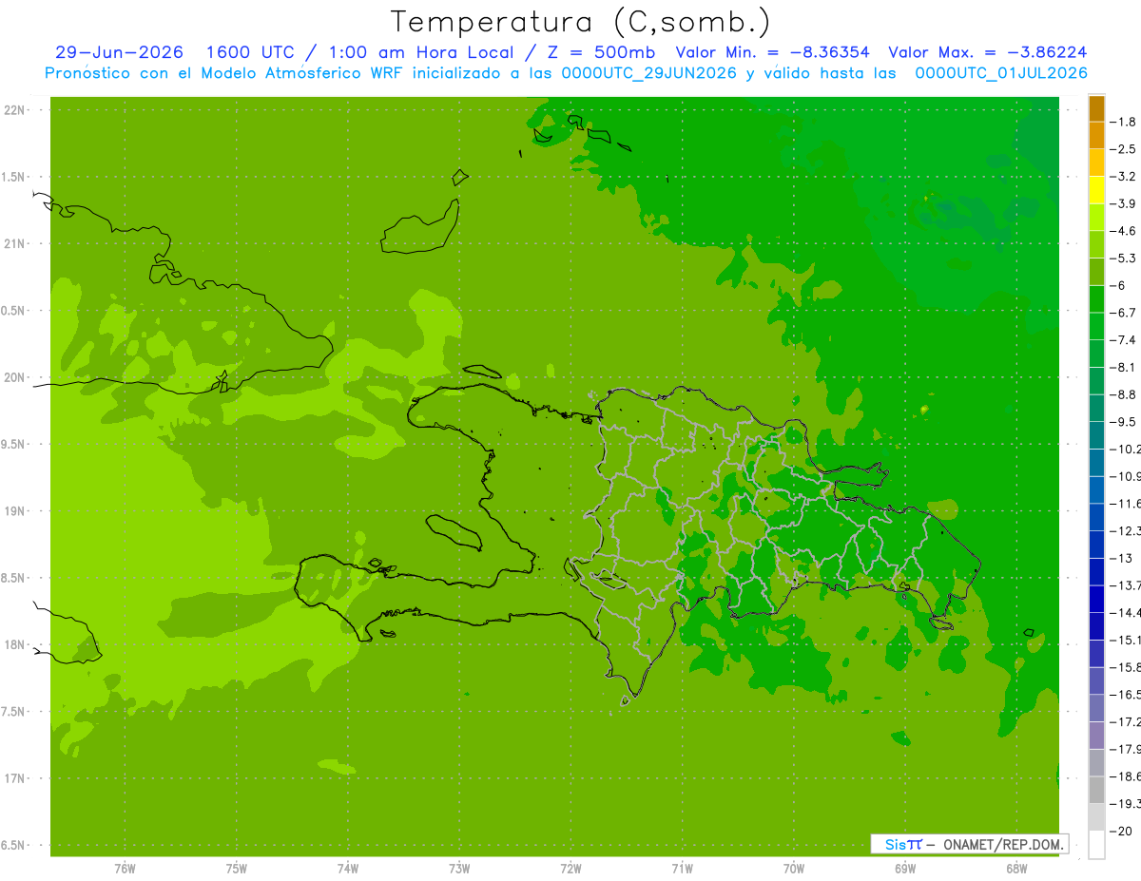Click the '75W' longitude axis label
This screenshot has width=1141, height=881.
coord(237,868)
